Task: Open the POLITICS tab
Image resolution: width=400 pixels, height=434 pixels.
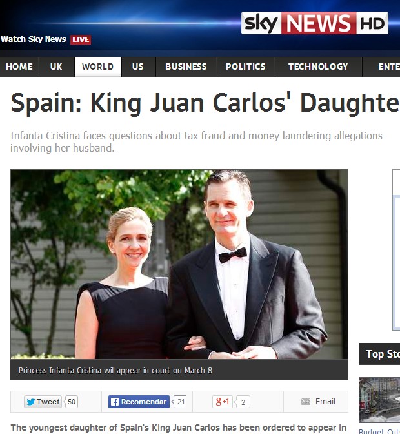Action: coord(246,67)
